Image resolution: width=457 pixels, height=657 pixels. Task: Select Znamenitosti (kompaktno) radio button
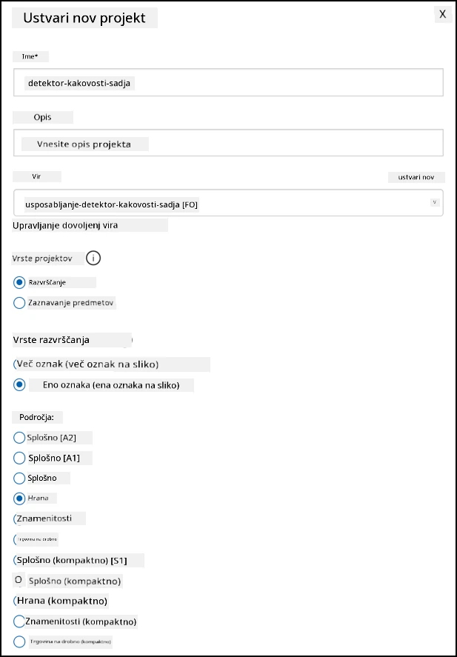pyautogui.click(x=19, y=621)
